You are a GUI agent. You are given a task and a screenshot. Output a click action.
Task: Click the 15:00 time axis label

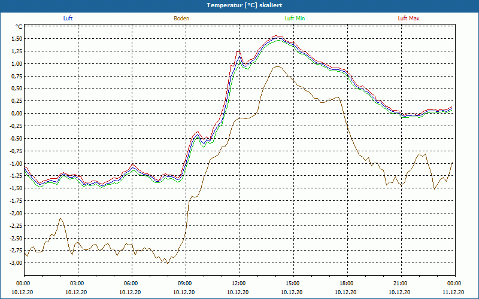[293, 283]
